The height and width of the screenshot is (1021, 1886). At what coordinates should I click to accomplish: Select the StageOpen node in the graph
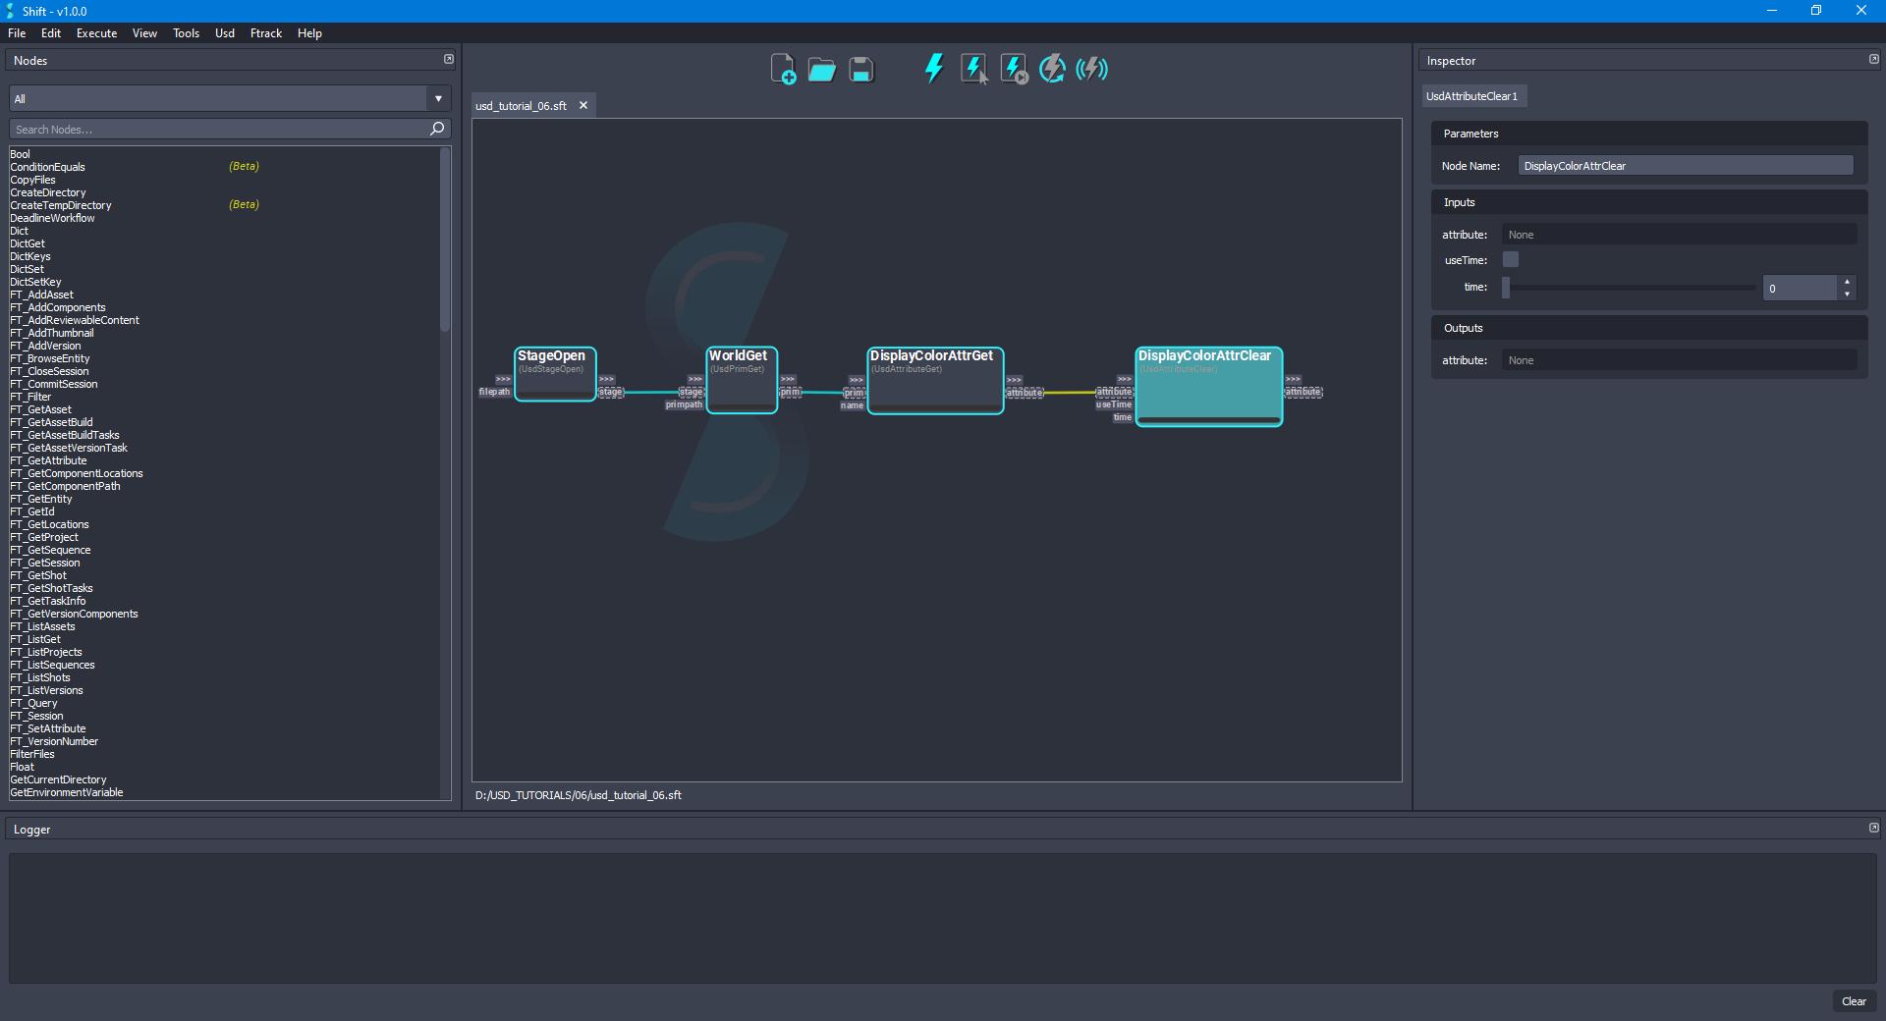click(554, 373)
